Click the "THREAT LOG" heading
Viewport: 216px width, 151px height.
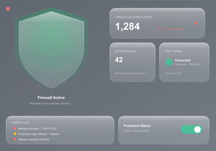[x=20, y=122]
